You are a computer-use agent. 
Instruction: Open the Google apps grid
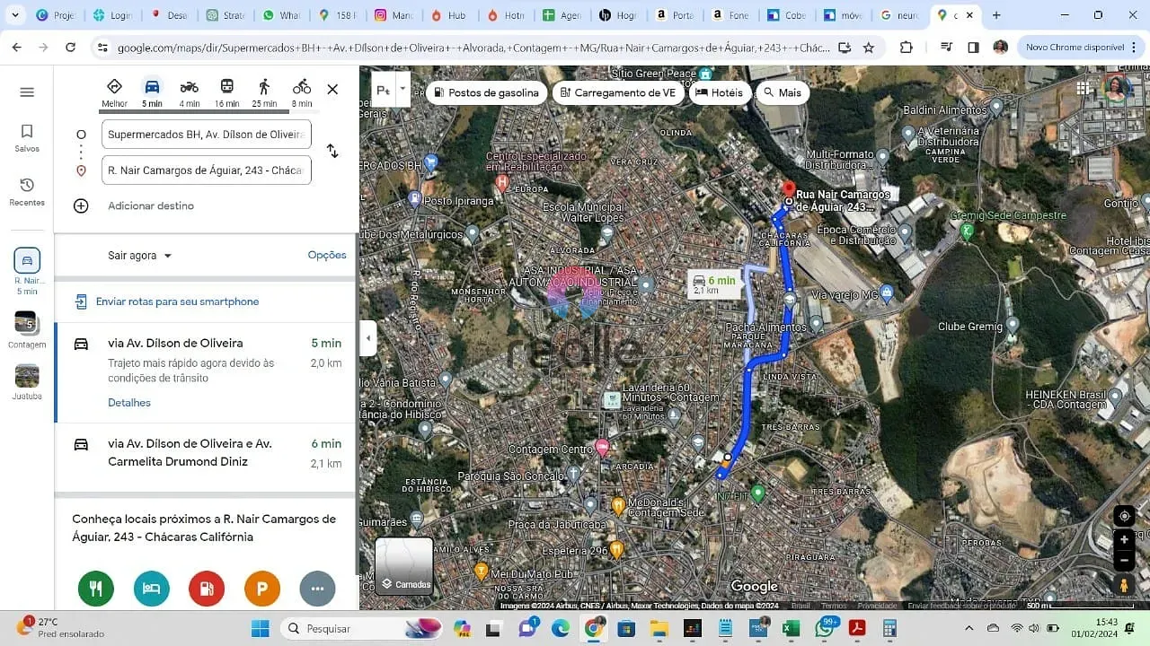tap(1084, 88)
